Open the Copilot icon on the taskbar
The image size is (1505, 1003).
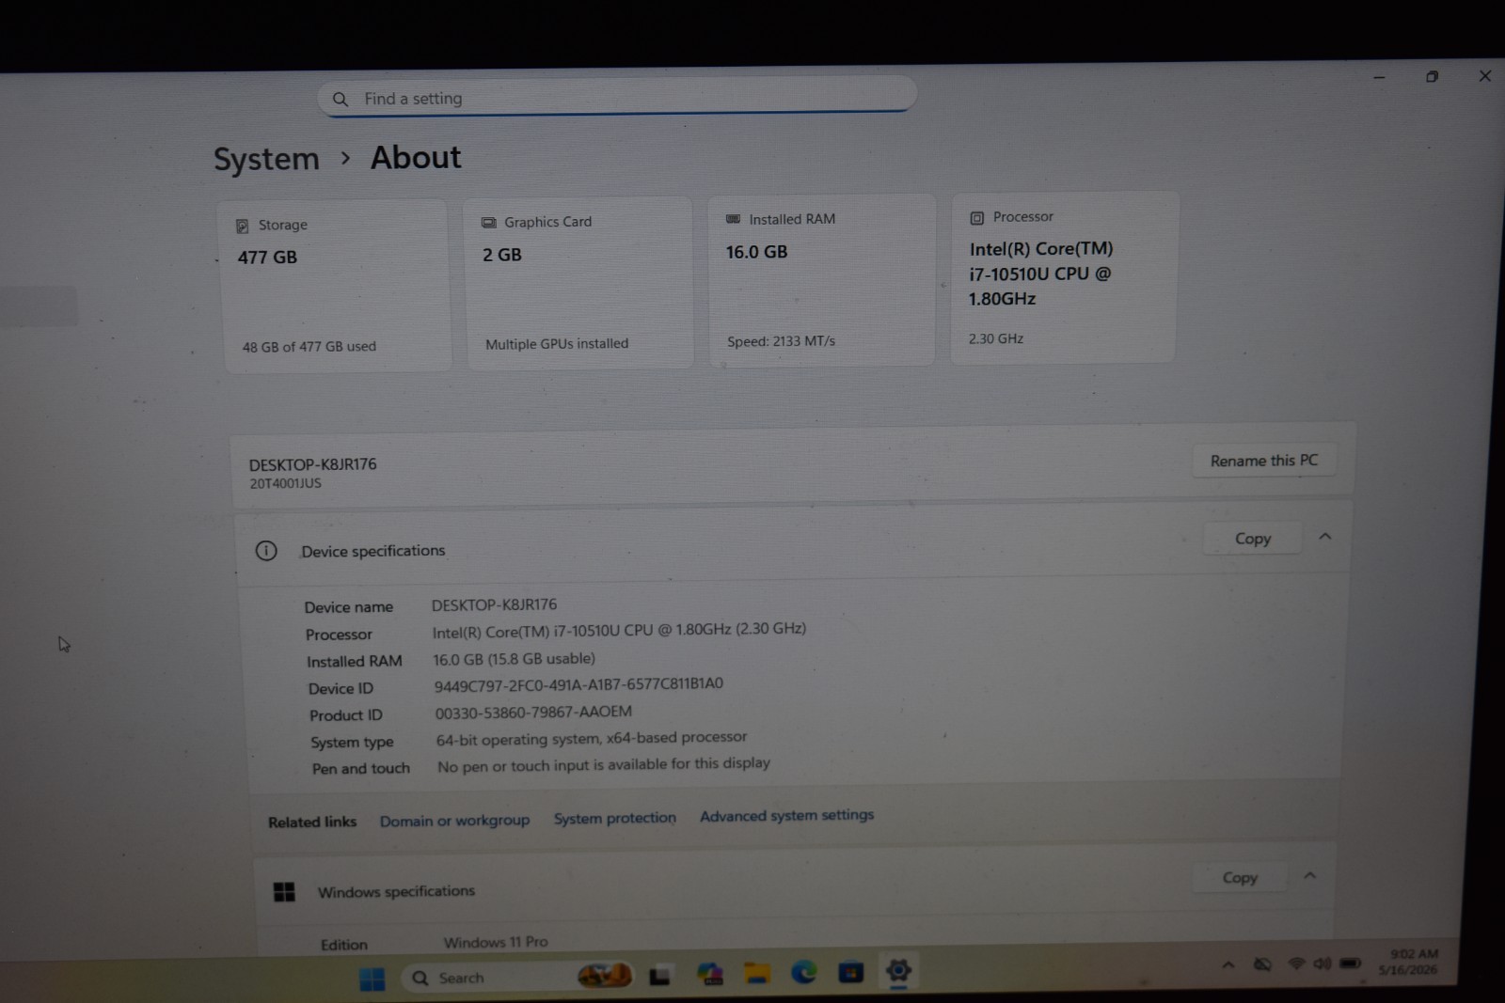click(710, 974)
